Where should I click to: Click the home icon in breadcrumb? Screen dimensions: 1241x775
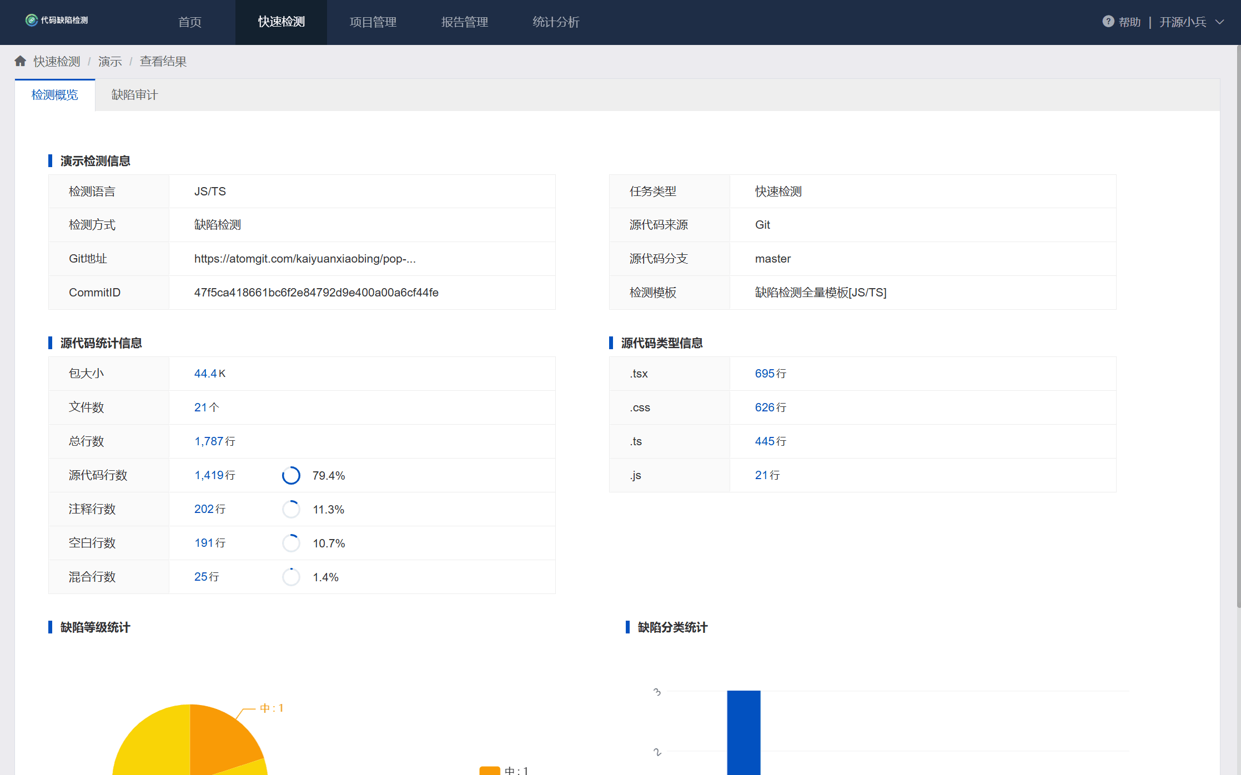[x=21, y=61]
